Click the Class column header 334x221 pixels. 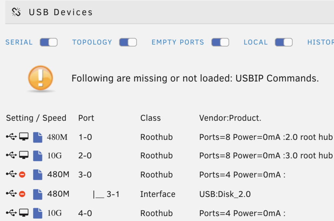coord(150,118)
